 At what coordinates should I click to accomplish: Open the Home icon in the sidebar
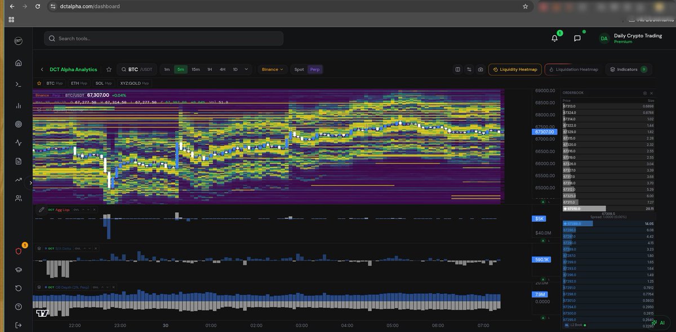click(x=19, y=62)
